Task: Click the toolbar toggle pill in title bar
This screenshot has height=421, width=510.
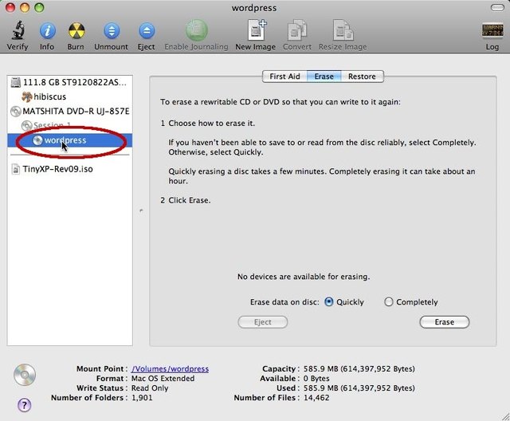Action: [497, 7]
